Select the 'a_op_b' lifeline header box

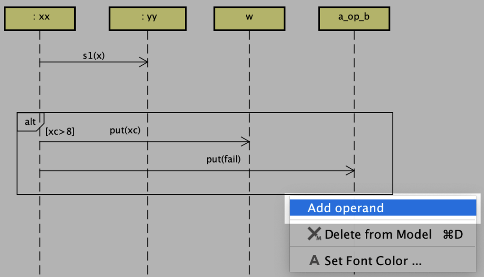click(x=354, y=18)
